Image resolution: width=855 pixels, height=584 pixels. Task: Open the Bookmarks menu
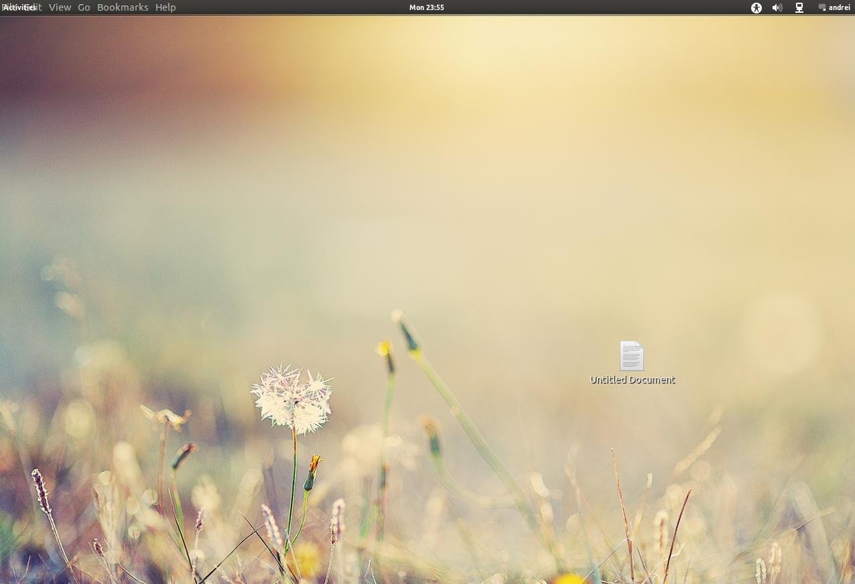123,7
